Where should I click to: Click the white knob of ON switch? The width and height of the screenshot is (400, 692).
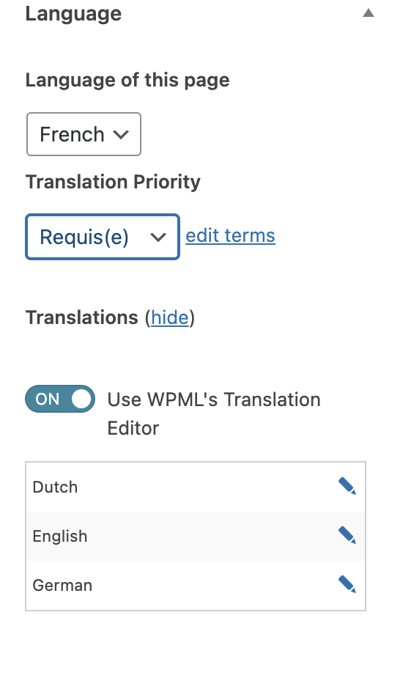click(x=81, y=399)
